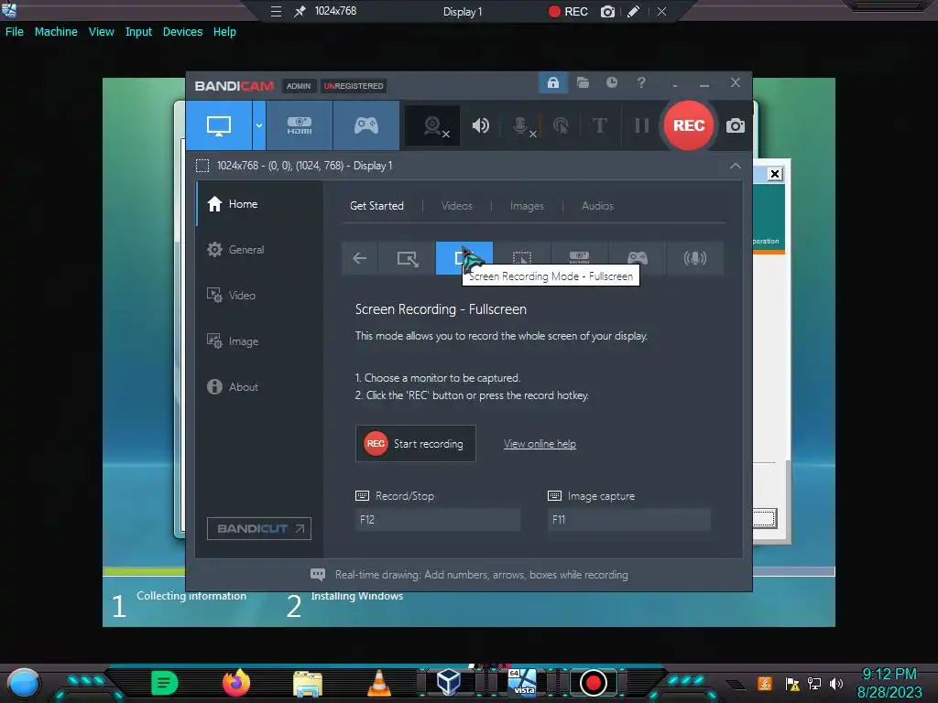Open the Home section in sidebar
The width and height of the screenshot is (938, 703).
(x=259, y=204)
